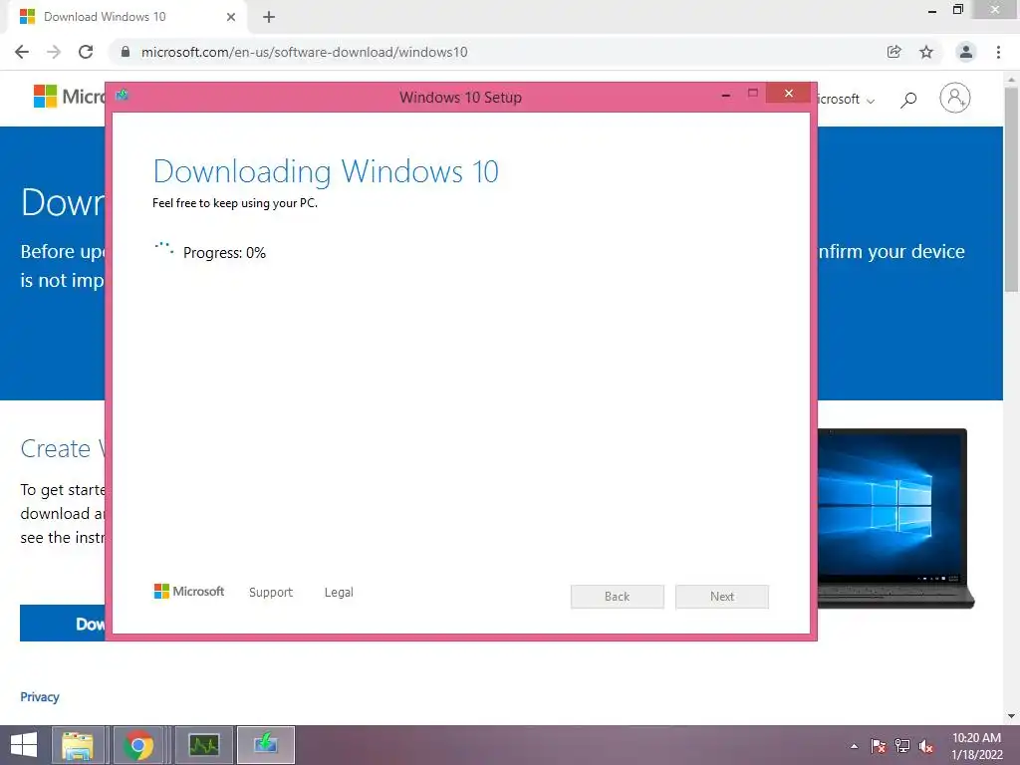Click scrollbar down arrow on webpage

pyautogui.click(x=1012, y=716)
